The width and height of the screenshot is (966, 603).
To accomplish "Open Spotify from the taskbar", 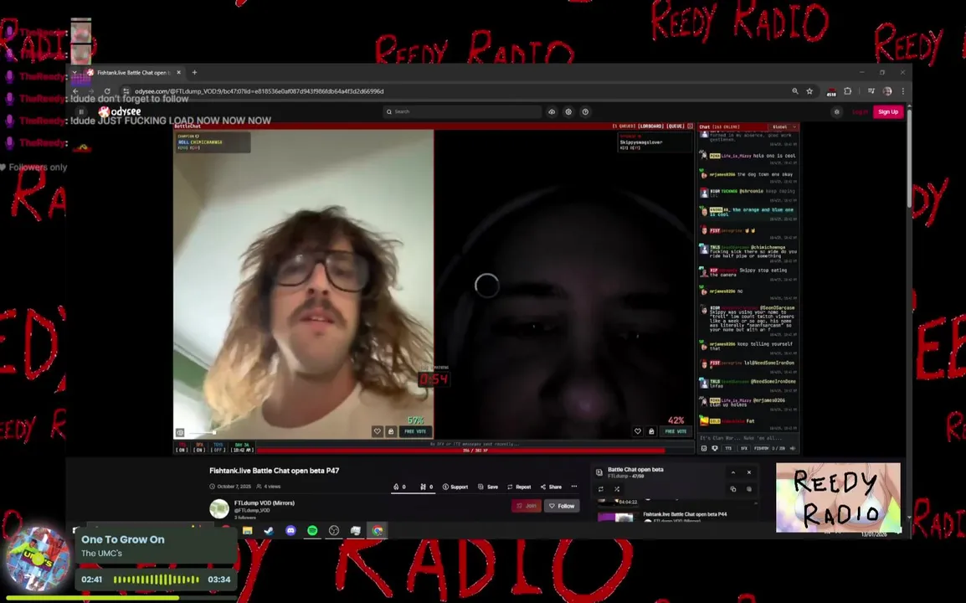I will (312, 530).
